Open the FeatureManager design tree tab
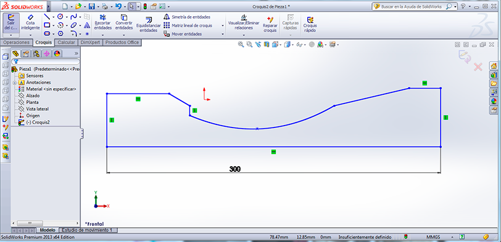Viewport: 501px width, 242px height. point(15,54)
